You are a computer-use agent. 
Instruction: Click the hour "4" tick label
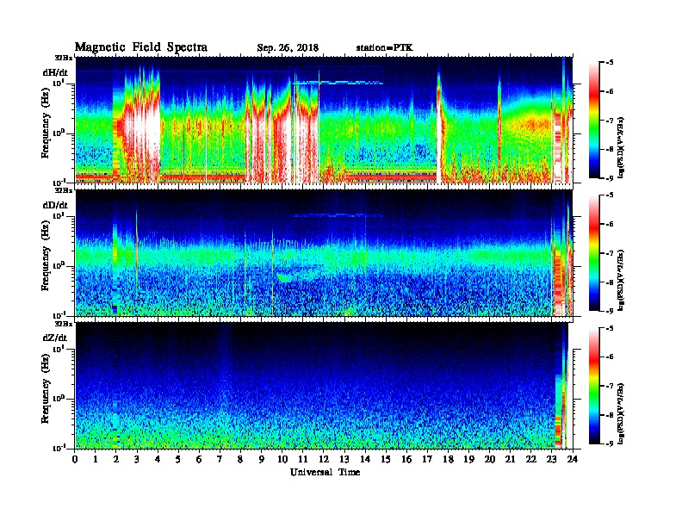[x=158, y=459]
